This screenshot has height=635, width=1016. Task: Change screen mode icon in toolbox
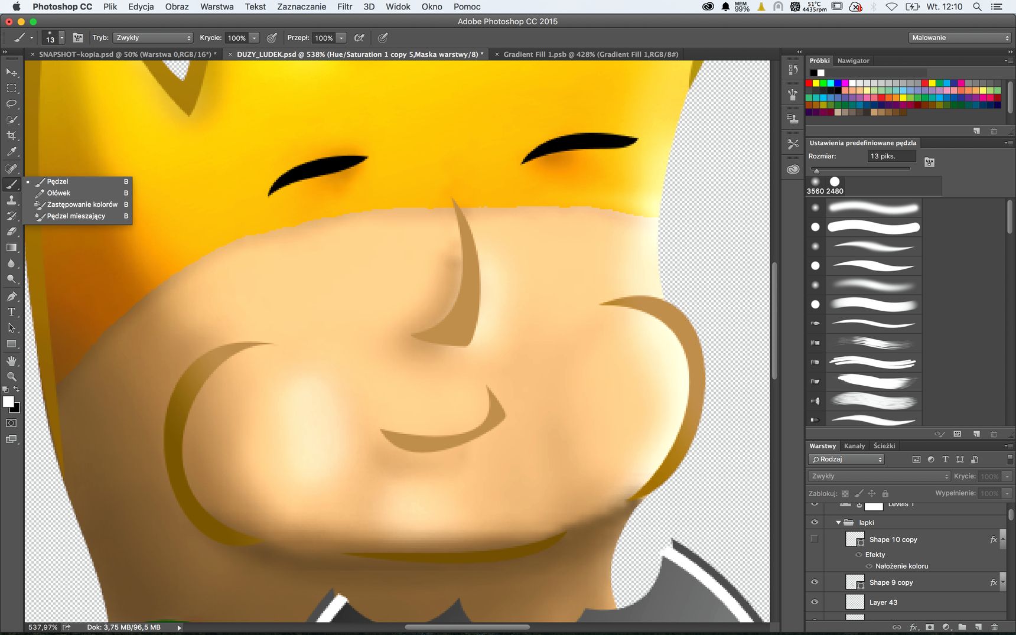click(x=11, y=439)
